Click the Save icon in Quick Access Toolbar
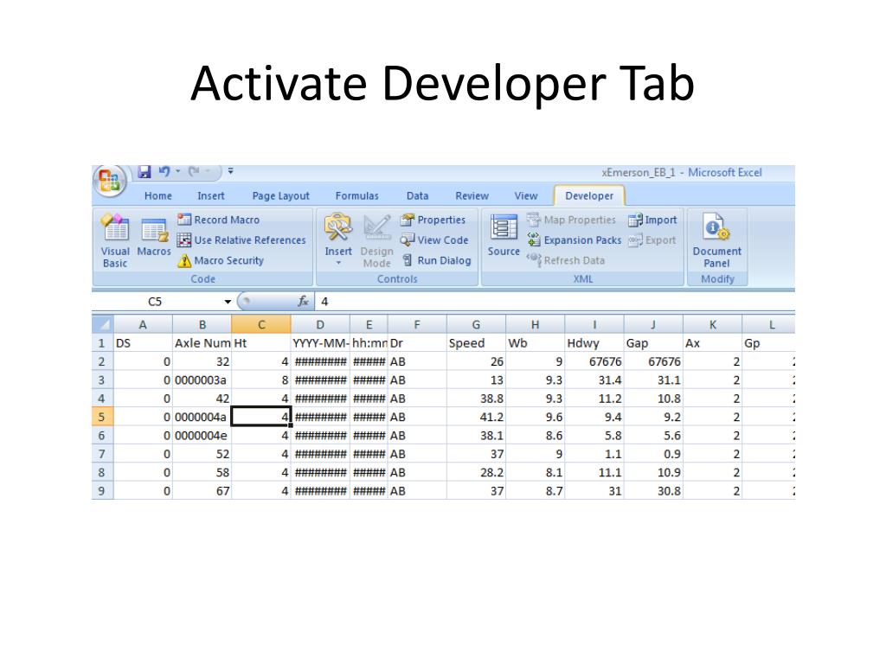 (x=144, y=172)
